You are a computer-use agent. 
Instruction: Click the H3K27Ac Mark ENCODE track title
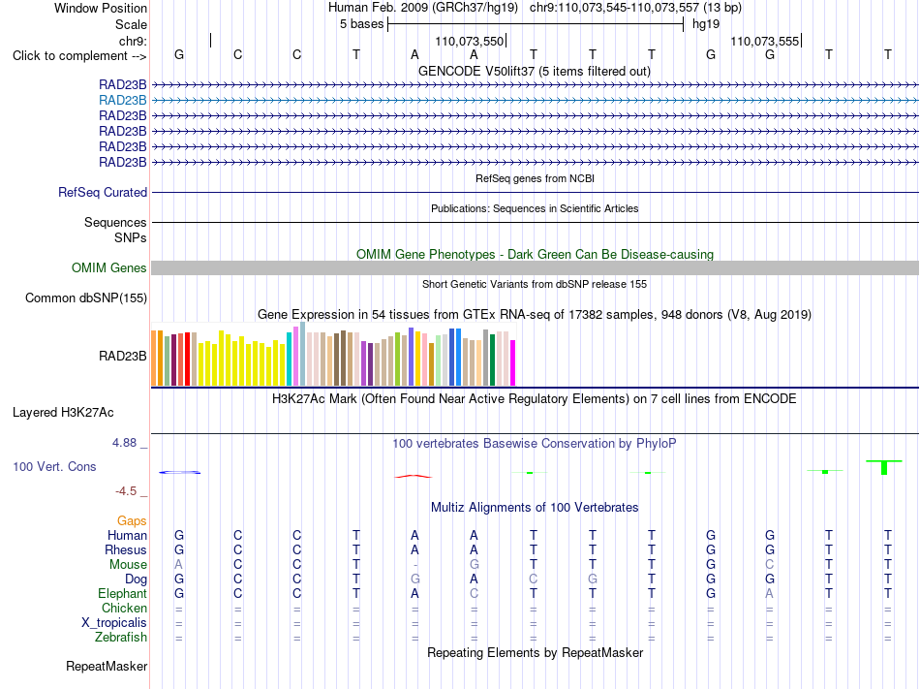pyautogui.click(x=535, y=399)
